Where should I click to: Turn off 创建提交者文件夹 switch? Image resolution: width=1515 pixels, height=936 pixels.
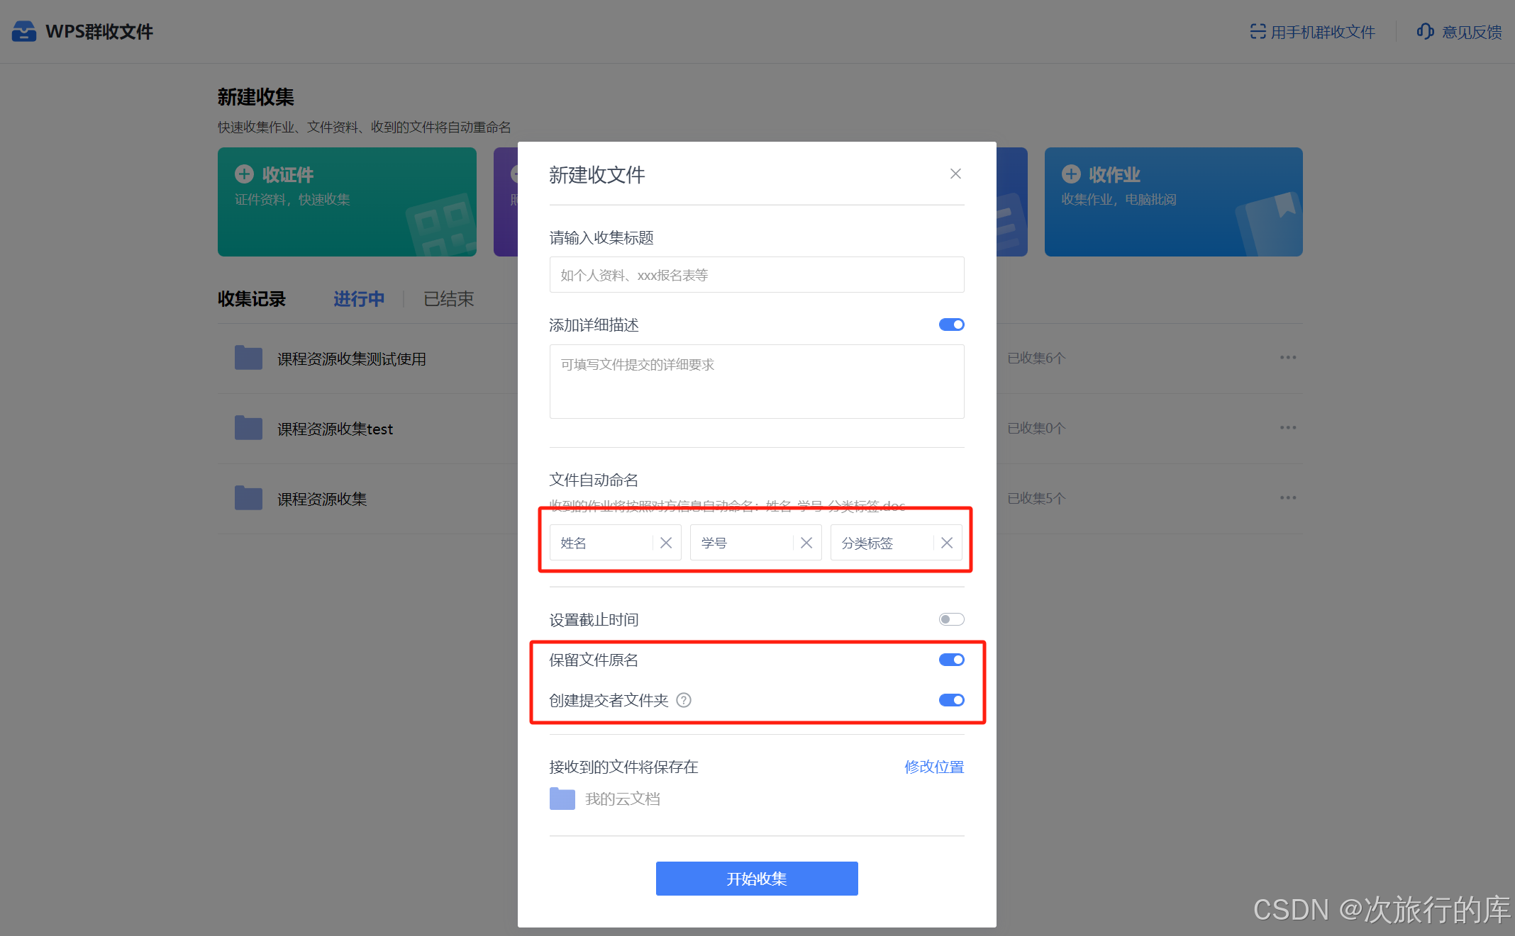[x=951, y=700]
